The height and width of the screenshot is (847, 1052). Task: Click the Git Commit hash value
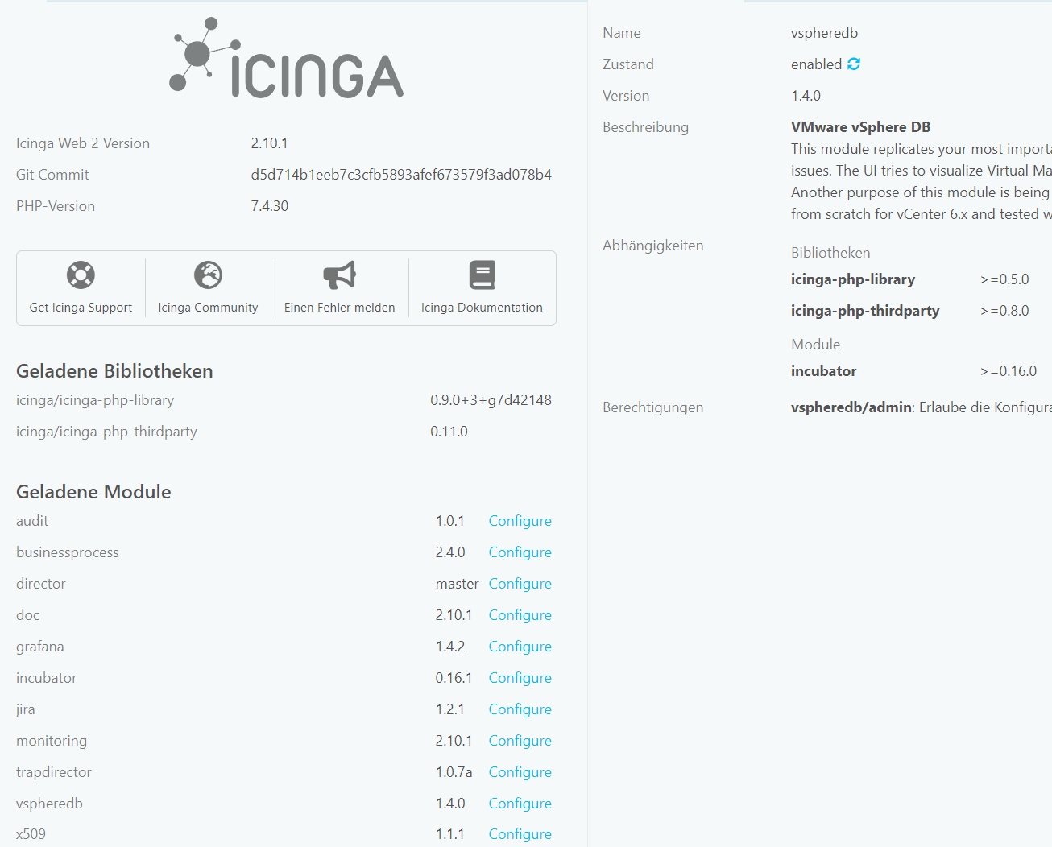point(400,174)
